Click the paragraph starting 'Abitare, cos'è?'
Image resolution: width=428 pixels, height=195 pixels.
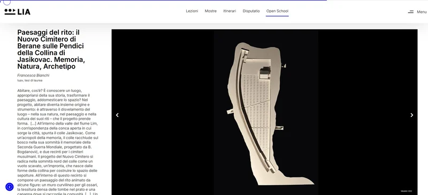click(x=58, y=142)
